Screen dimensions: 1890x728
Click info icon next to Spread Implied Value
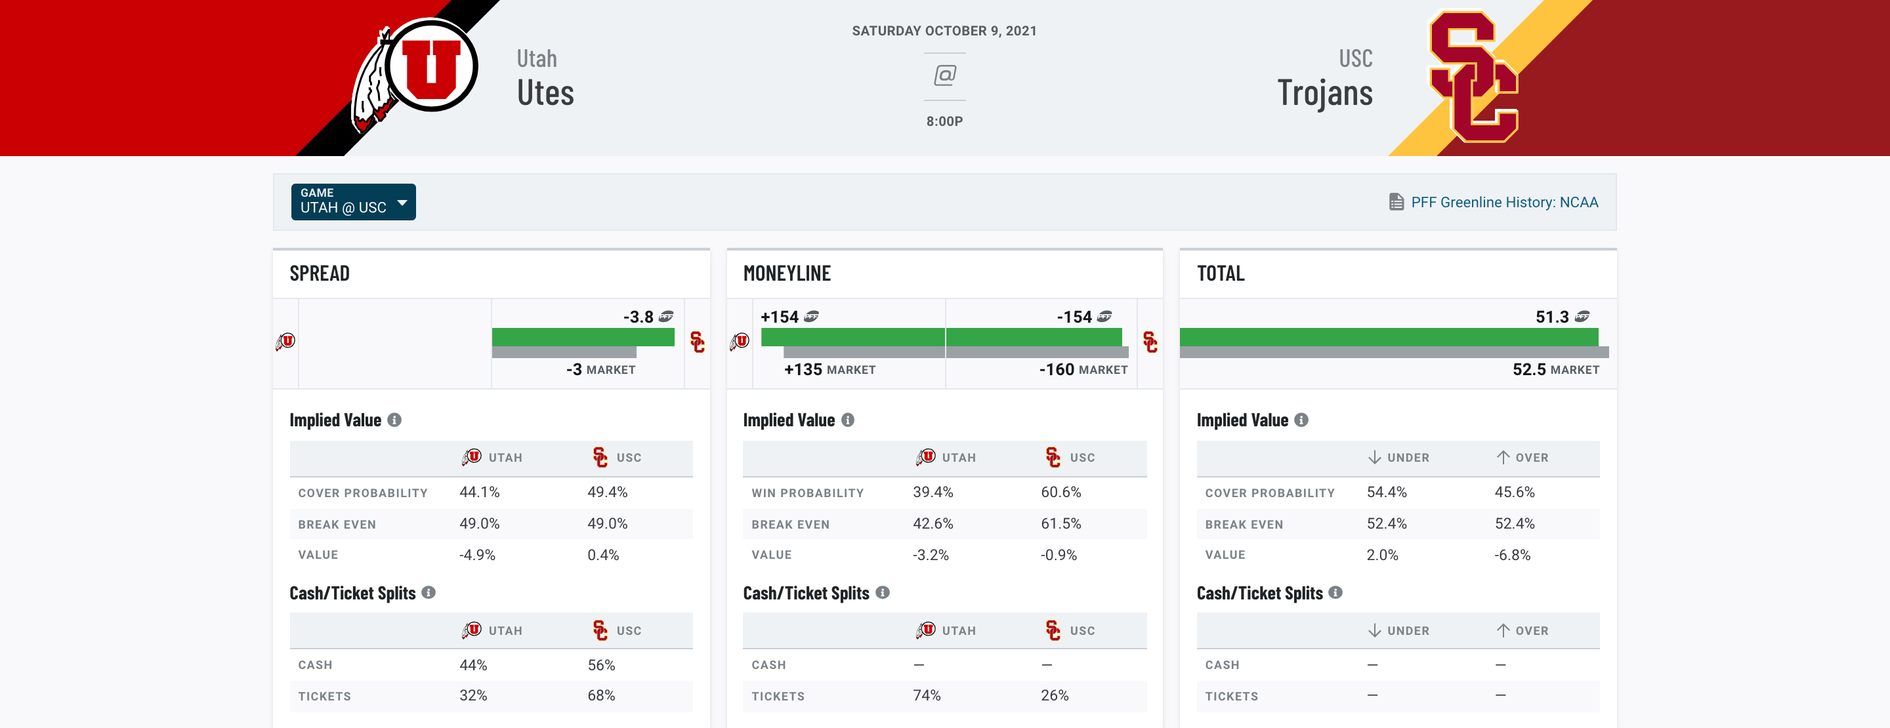point(394,420)
